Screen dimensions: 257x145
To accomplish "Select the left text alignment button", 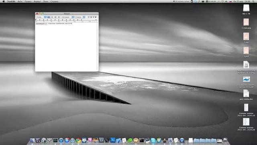I will pos(49,17).
